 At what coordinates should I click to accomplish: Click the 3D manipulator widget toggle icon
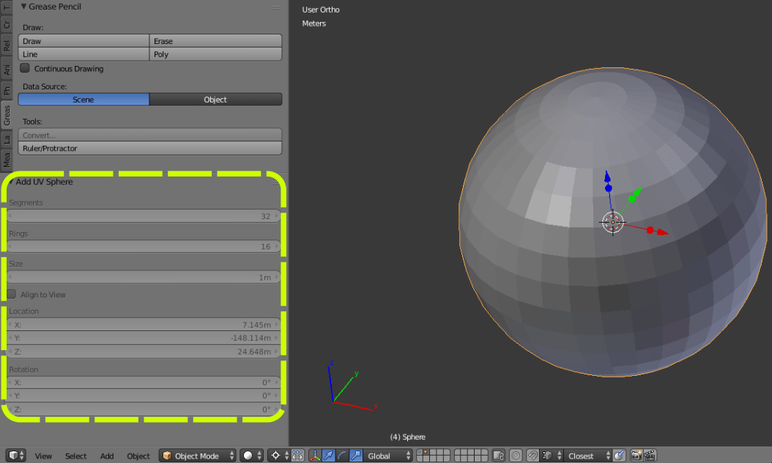(x=314, y=455)
